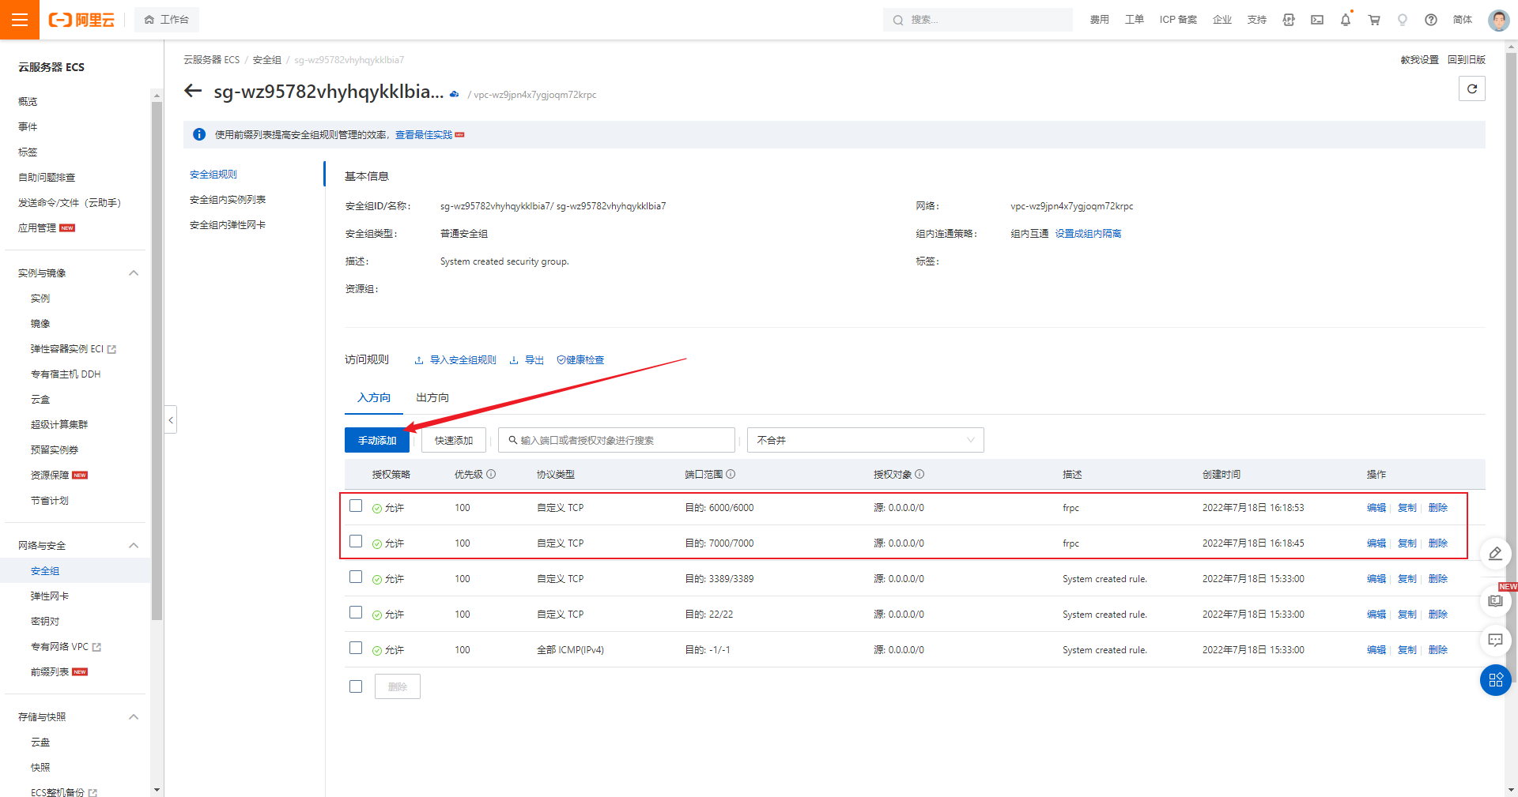Open 前缀列表 in the sidebar
This screenshot has height=797, width=1518.
click(x=50, y=672)
